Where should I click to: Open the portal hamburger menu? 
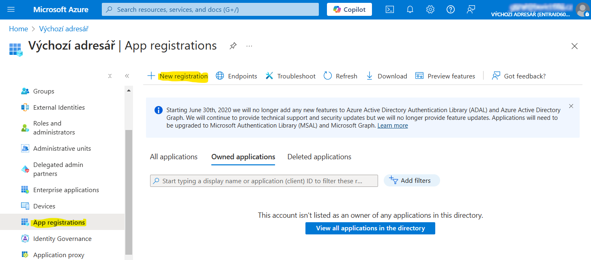click(x=11, y=9)
